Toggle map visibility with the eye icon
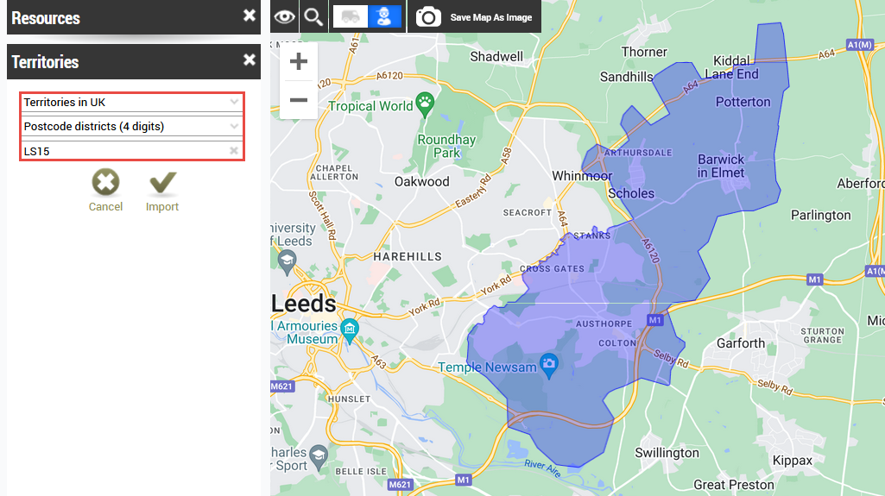The image size is (885, 496). (285, 16)
